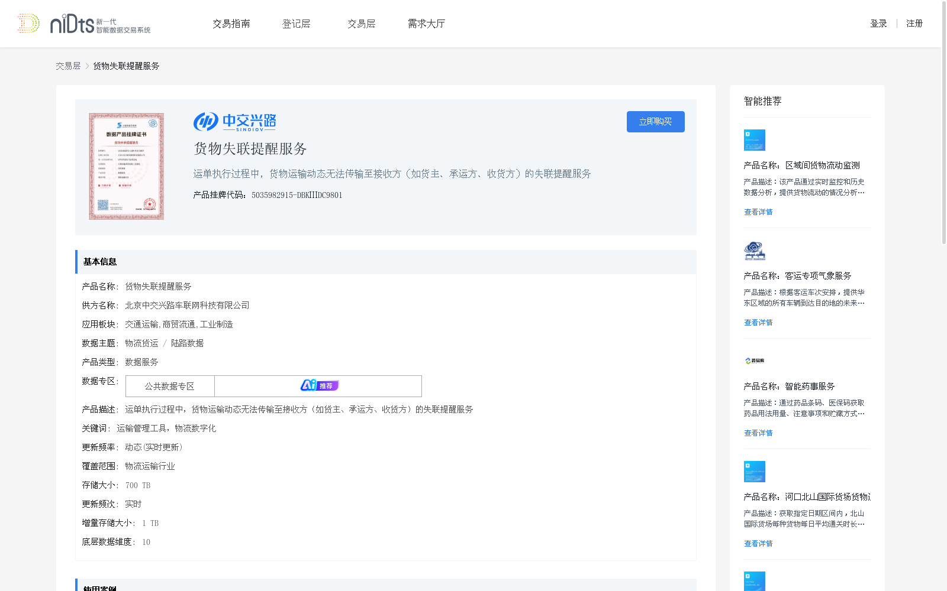
Task: Go to 交易层 via breadcrumb
Action: click(68, 66)
